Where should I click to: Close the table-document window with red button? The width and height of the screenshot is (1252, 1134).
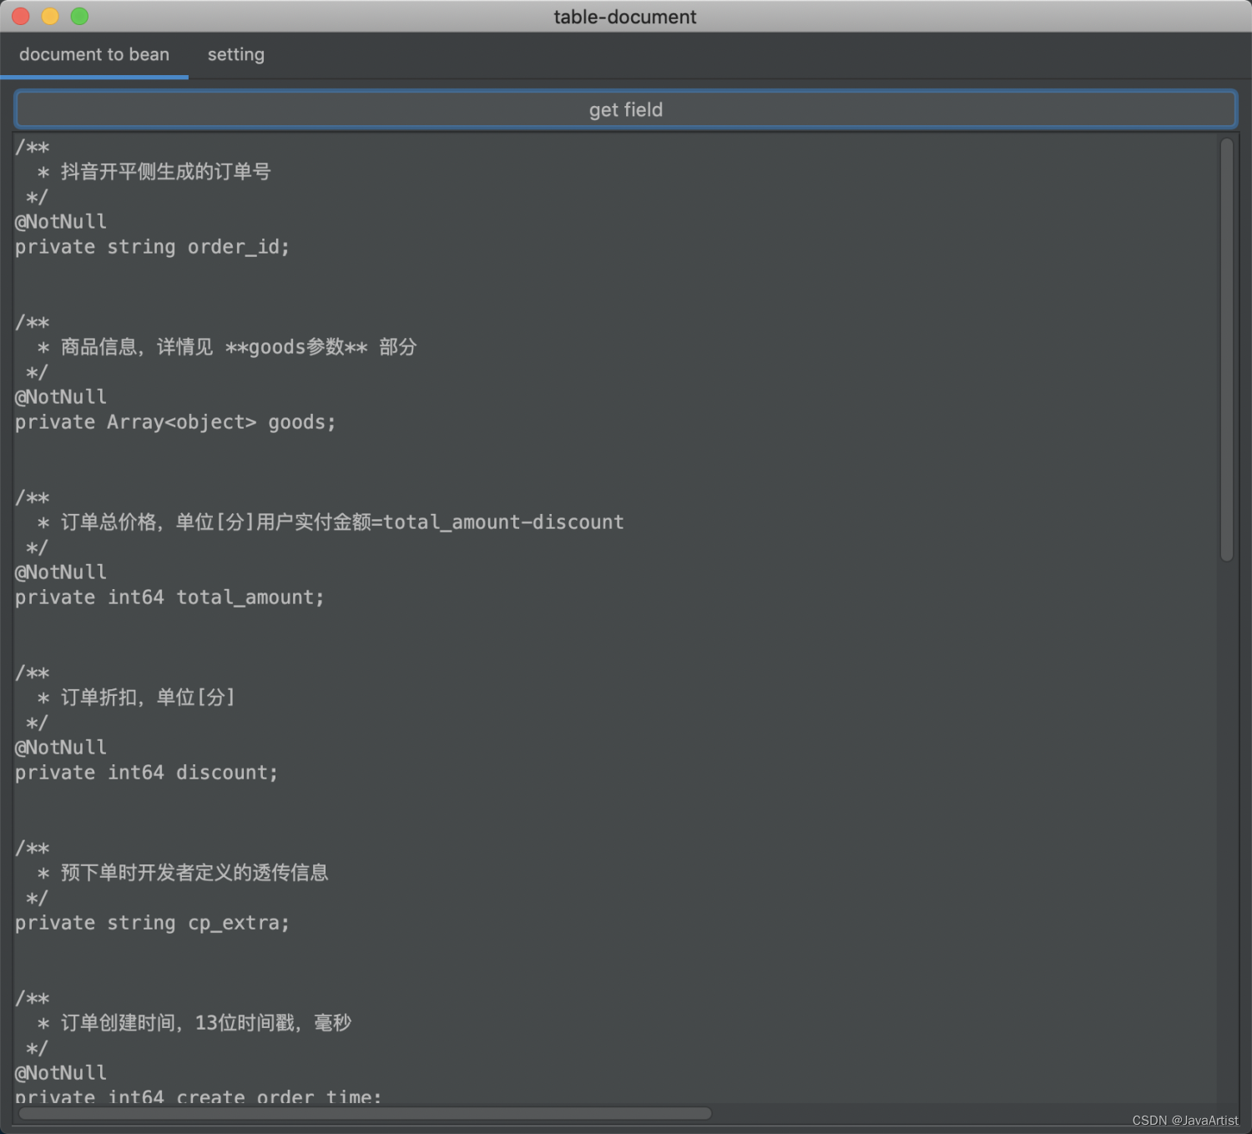tap(21, 16)
